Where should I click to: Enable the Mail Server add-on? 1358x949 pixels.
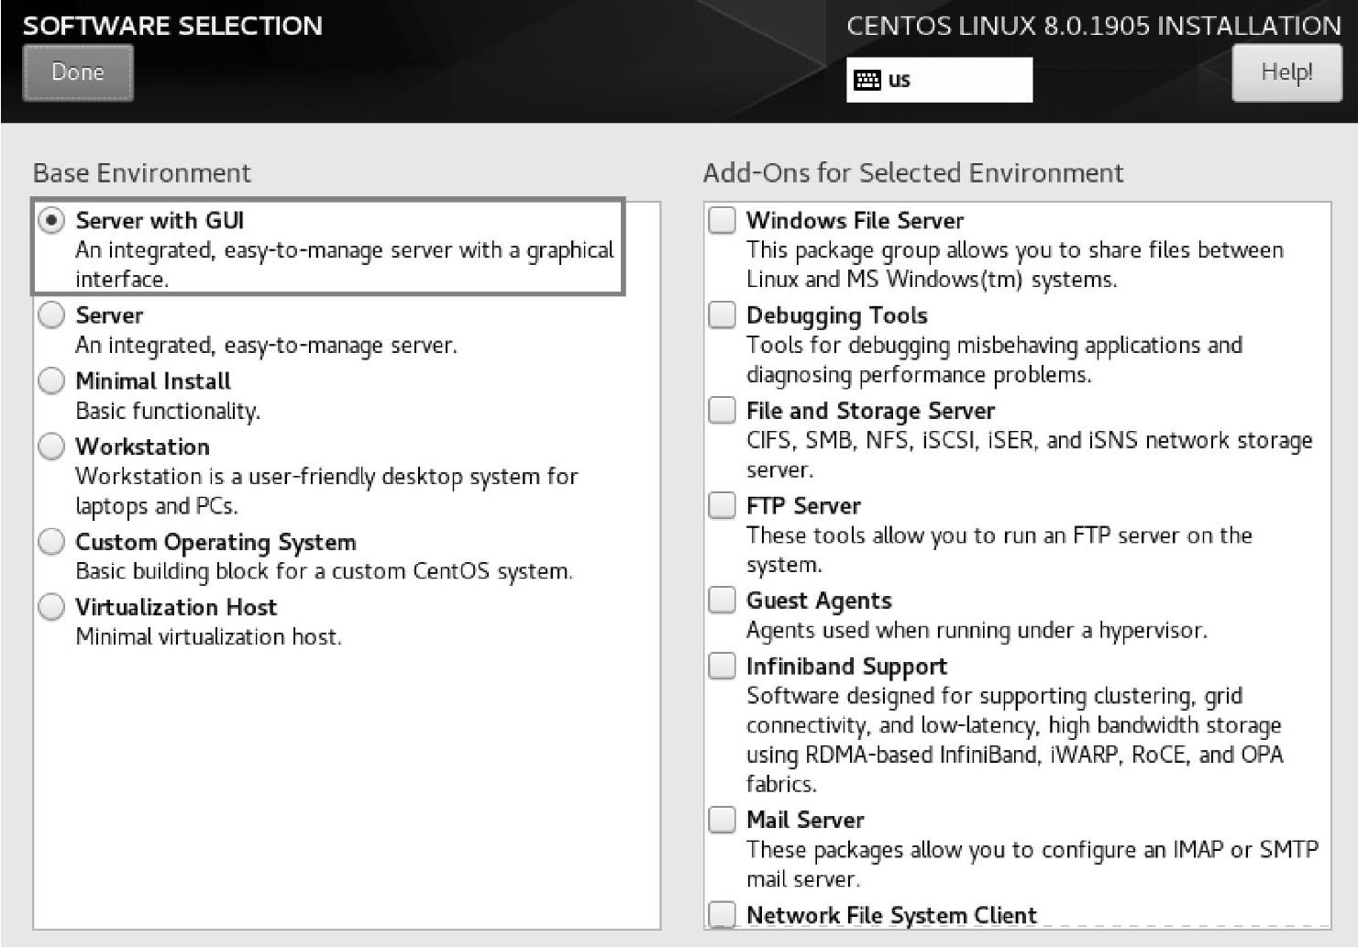pos(722,820)
